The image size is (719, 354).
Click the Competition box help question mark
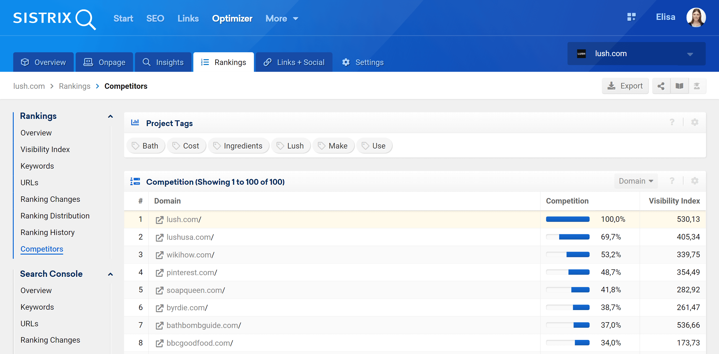pyautogui.click(x=672, y=181)
